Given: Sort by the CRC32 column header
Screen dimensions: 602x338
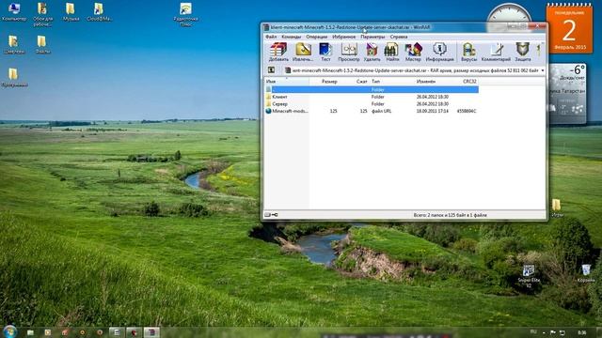Looking at the screenshot, I should click(x=469, y=82).
